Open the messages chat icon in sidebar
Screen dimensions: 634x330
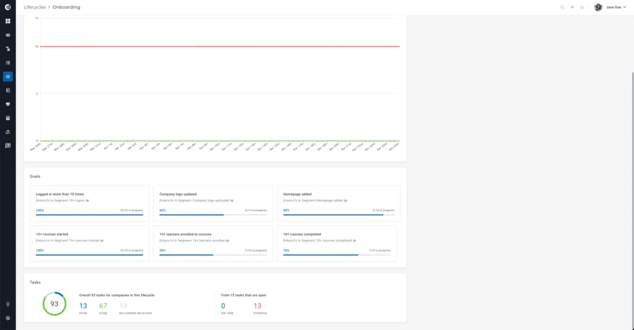tap(7, 145)
